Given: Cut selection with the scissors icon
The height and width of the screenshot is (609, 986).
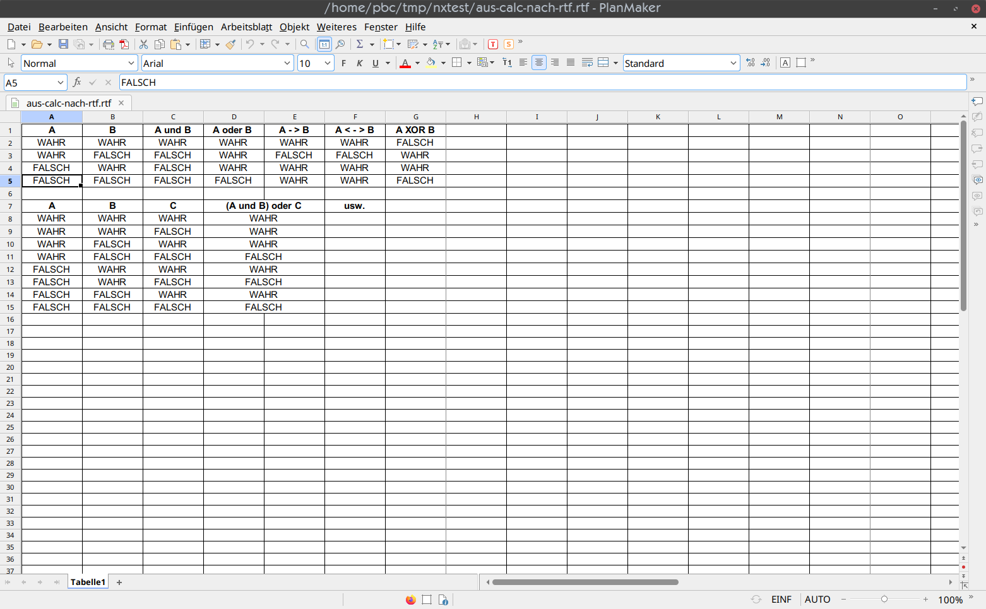Looking at the screenshot, I should tap(143, 44).
